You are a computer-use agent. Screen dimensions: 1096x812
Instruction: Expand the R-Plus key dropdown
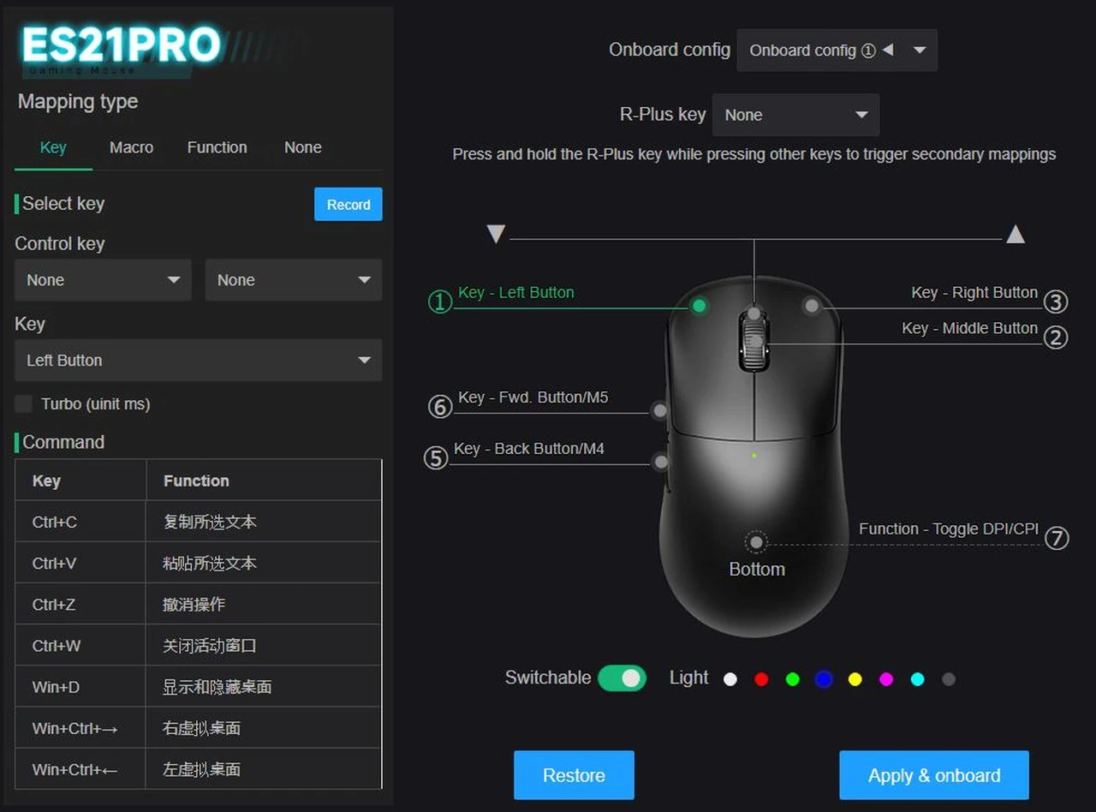coord(795,115)
